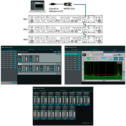Click speaker icon on channel 14 BV2 card

tap(73, 111)
